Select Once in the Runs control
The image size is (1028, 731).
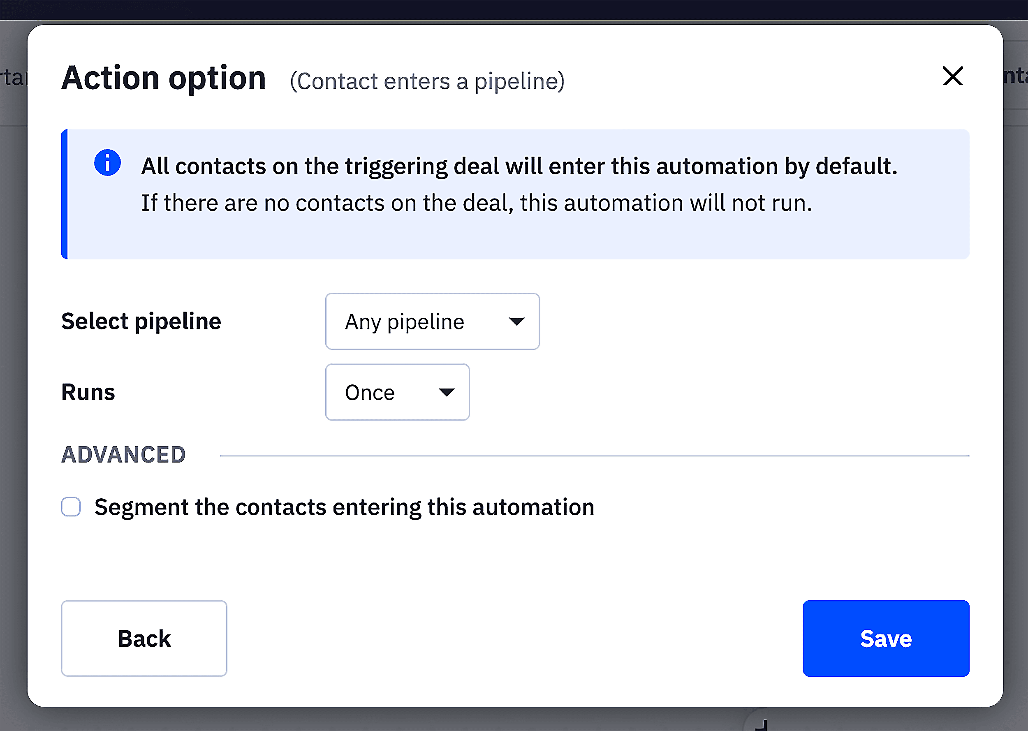tap(369, 392)
